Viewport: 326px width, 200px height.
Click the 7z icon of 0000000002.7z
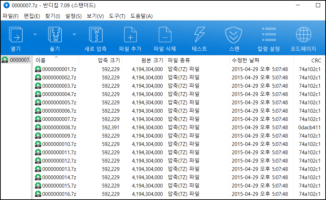[x=38, y=77]
